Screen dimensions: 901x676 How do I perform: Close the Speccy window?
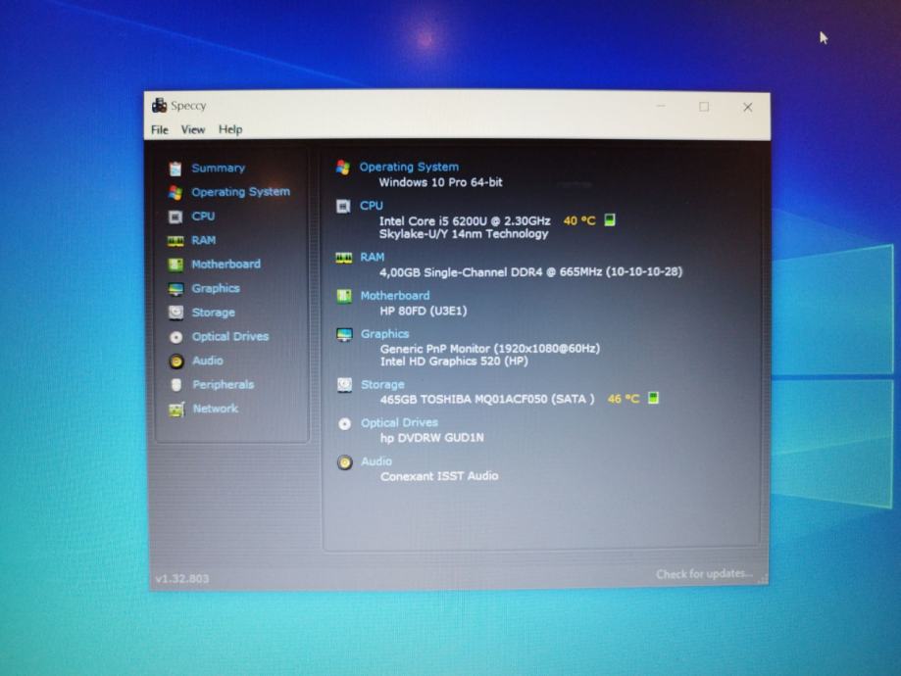point(748,108)
